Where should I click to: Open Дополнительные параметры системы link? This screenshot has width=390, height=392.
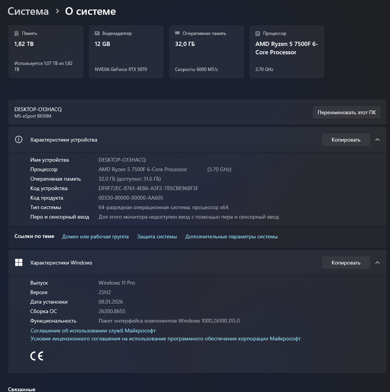[232, 236]
